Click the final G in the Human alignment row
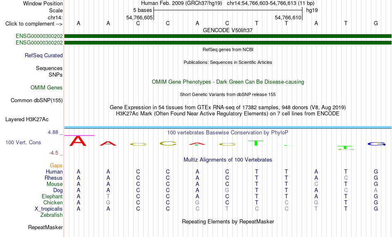 (376, 172)
